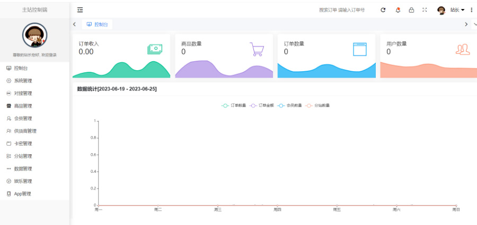Expand the tab options down-arrow dropdown
This screenshot has width=477, height=225.
pos(474,24)
